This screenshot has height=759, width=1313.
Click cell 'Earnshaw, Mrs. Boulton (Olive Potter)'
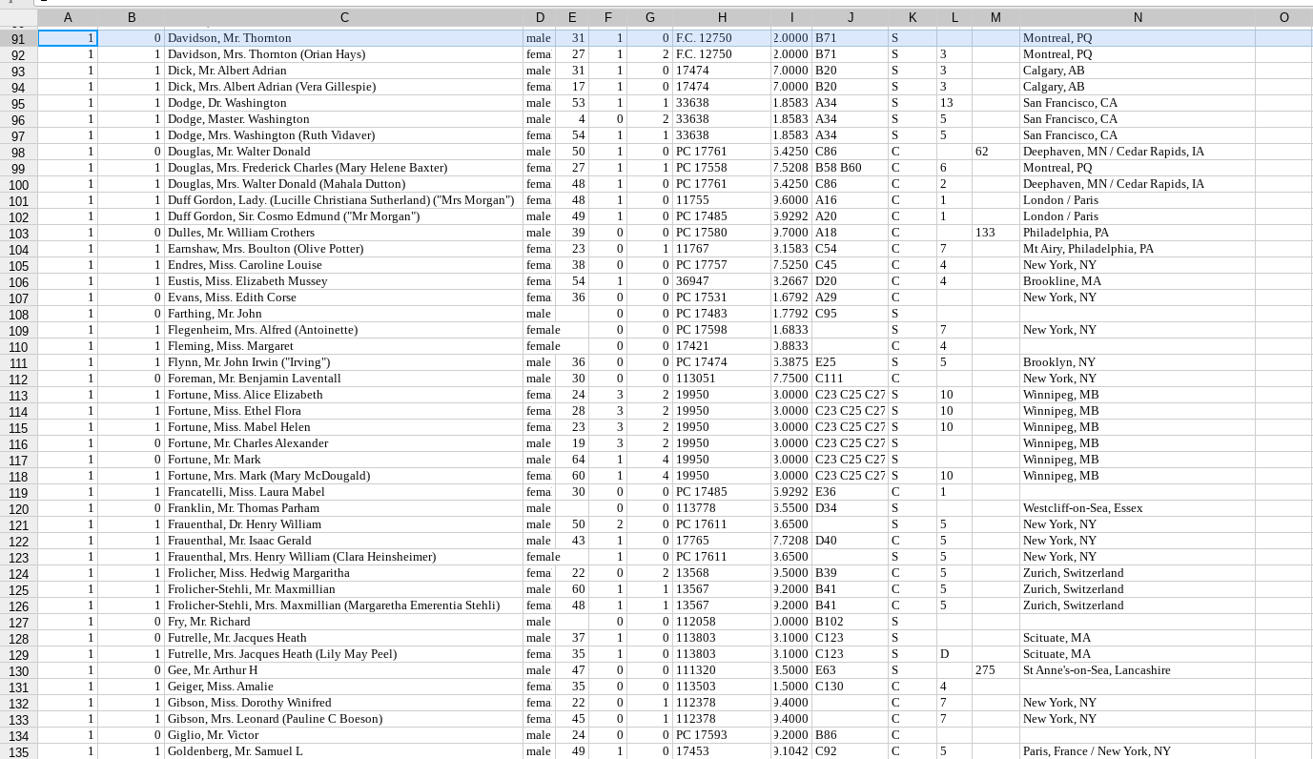[x=344, y=249]
